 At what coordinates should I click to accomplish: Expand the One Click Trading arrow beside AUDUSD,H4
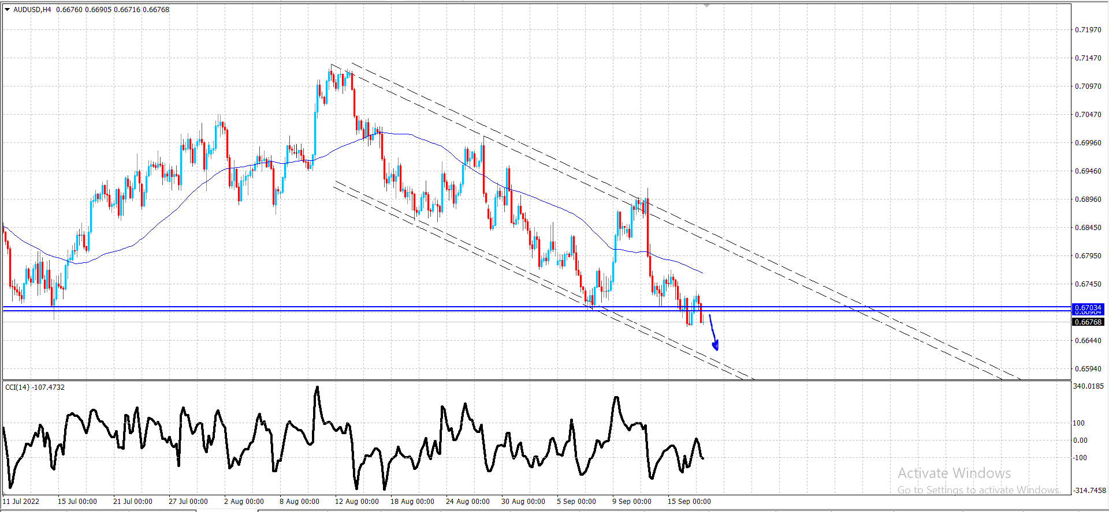pyautogui.click(x=7, y=9)
